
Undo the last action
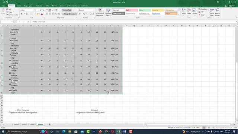point(7,2)
